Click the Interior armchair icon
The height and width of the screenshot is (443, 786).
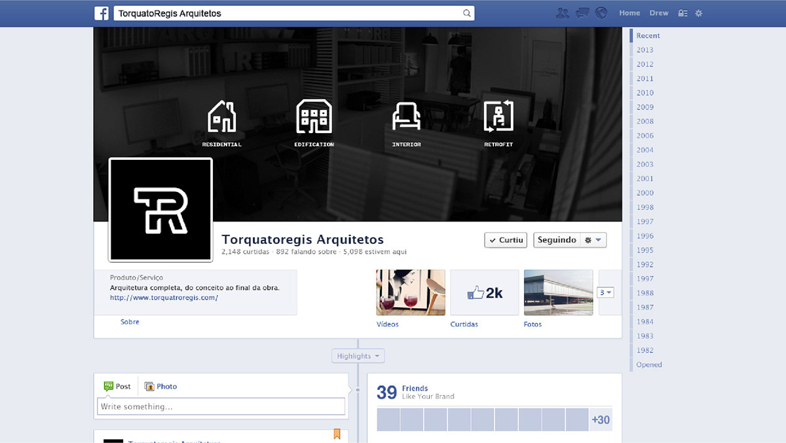click(x=406, y=117)
